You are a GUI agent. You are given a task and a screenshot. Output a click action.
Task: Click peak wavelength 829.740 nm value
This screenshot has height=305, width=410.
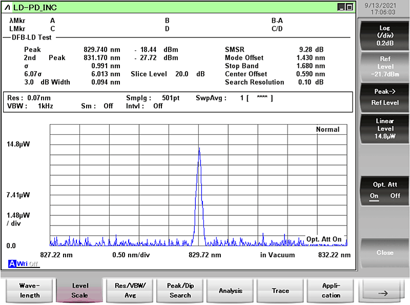(102, 49)
